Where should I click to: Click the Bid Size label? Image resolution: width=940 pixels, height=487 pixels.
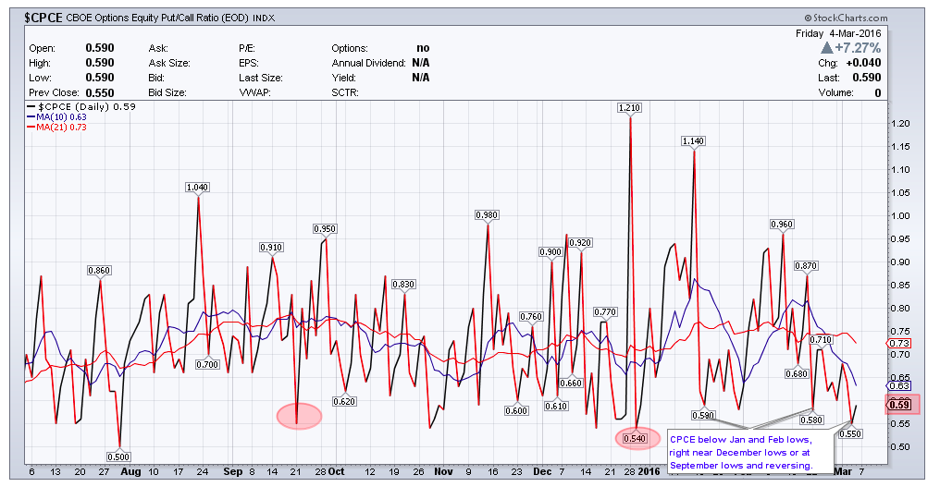167,92
